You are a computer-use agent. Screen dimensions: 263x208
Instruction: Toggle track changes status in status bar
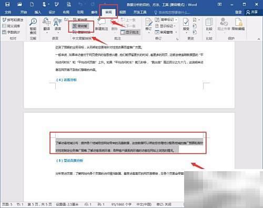pos(164,204)
